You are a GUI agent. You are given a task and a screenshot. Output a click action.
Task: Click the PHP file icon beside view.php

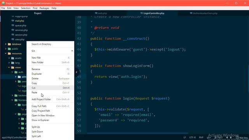(13, 39)
